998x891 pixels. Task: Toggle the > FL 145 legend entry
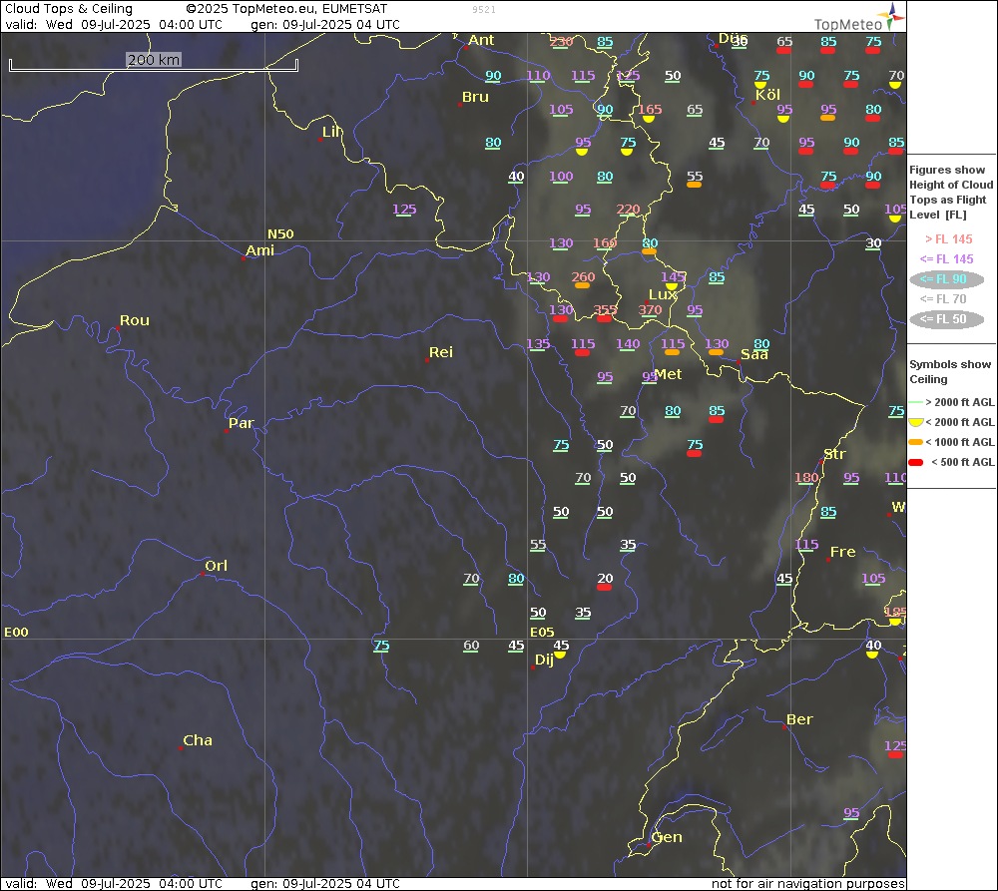click(948, 239)
